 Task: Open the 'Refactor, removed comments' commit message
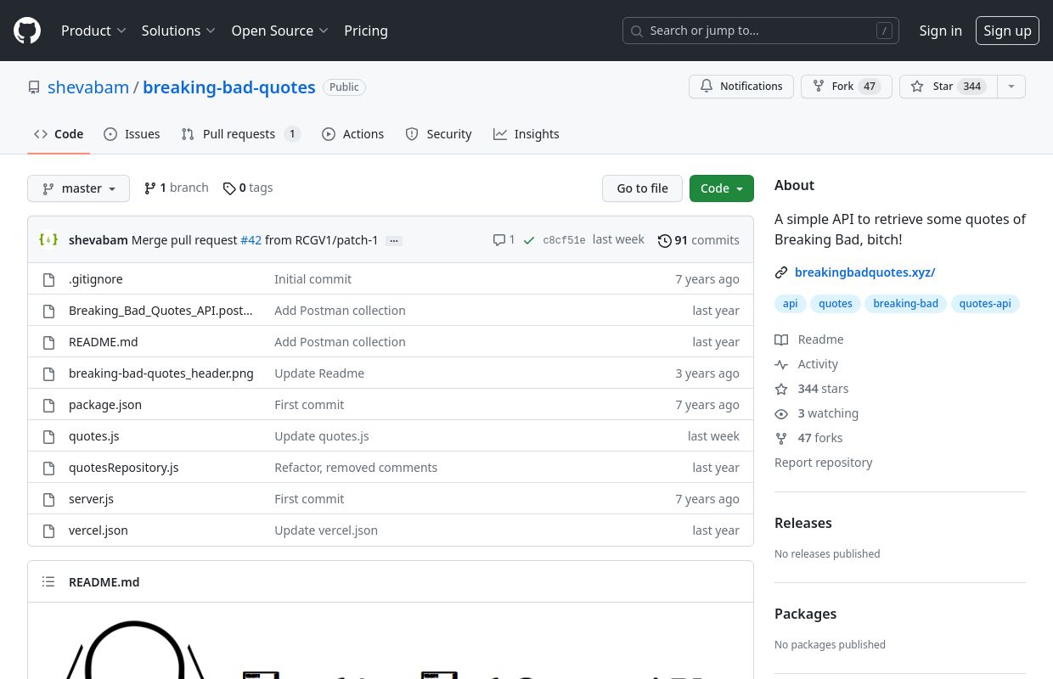click(356, 468)
